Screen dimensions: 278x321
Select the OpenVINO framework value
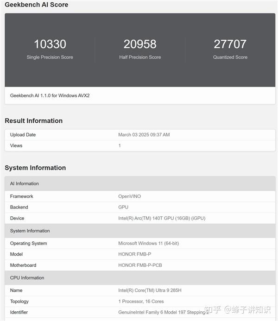point(130,196)
